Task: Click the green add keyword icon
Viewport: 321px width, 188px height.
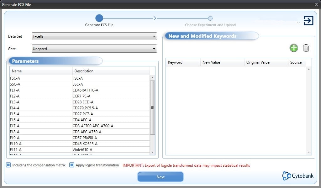Action: point(293,48)
